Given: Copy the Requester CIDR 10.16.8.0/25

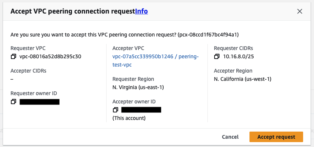Looking at the screenshot, I should [217, 57].
